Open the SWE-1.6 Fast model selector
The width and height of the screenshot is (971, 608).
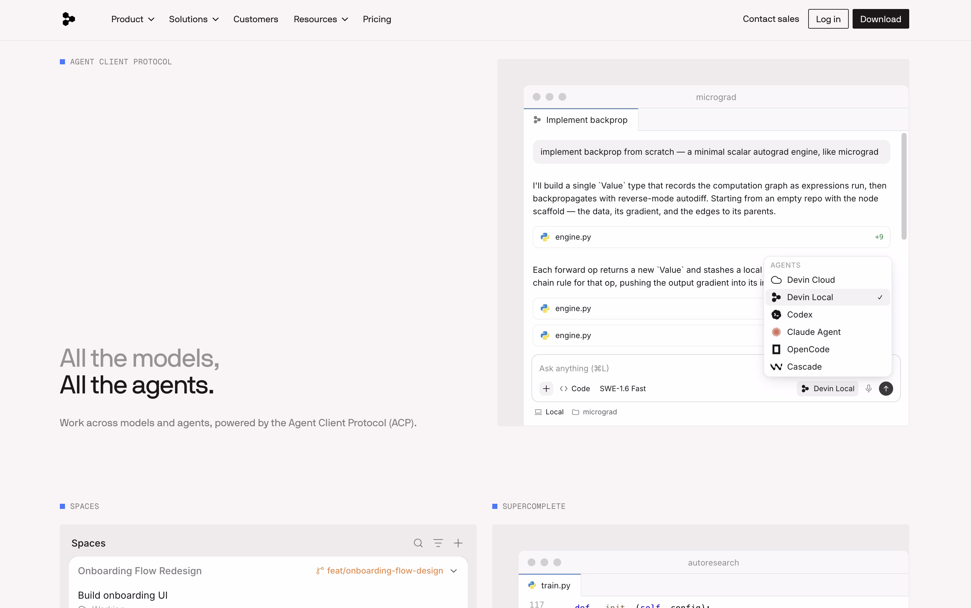623,389
